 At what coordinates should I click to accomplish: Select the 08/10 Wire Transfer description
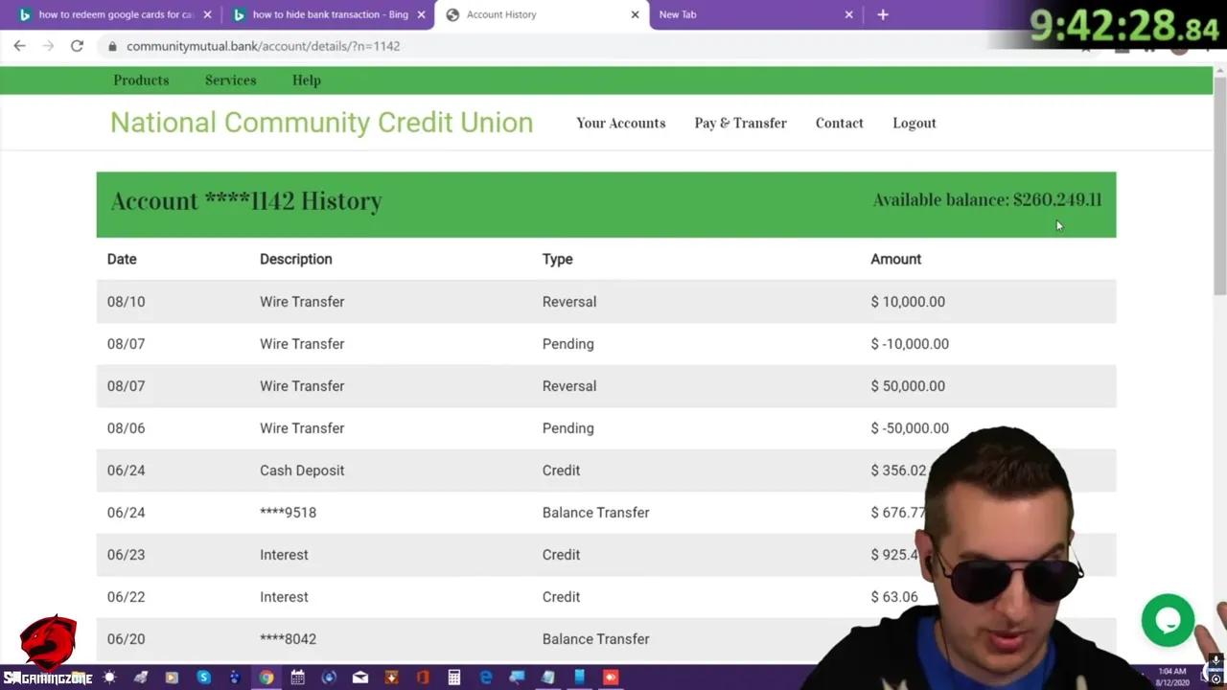[302, 301]
